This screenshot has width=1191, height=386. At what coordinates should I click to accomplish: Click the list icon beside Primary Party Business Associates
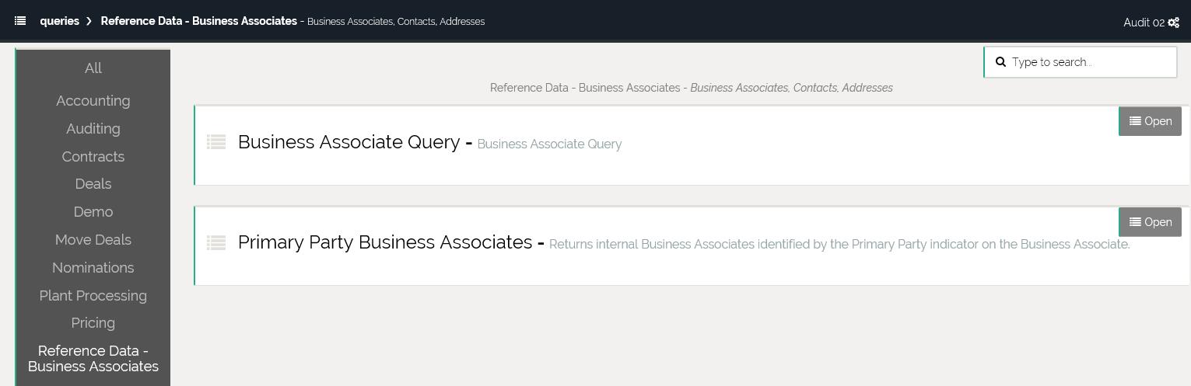point(216,243)
